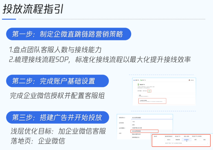This screenshot has width=213, height=150.
Task: Open the QQ penguin account avatar
Action: pos(189,80)
